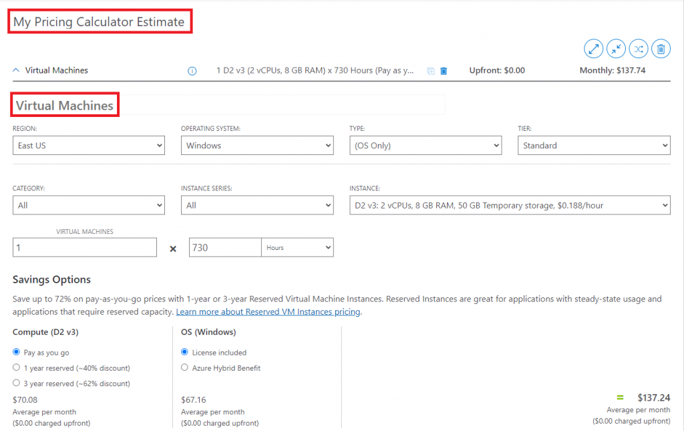Open Learn more about Reserved VM Instances pricing link
This screenshot has width=684, height=431.
[x=268, y=312]
